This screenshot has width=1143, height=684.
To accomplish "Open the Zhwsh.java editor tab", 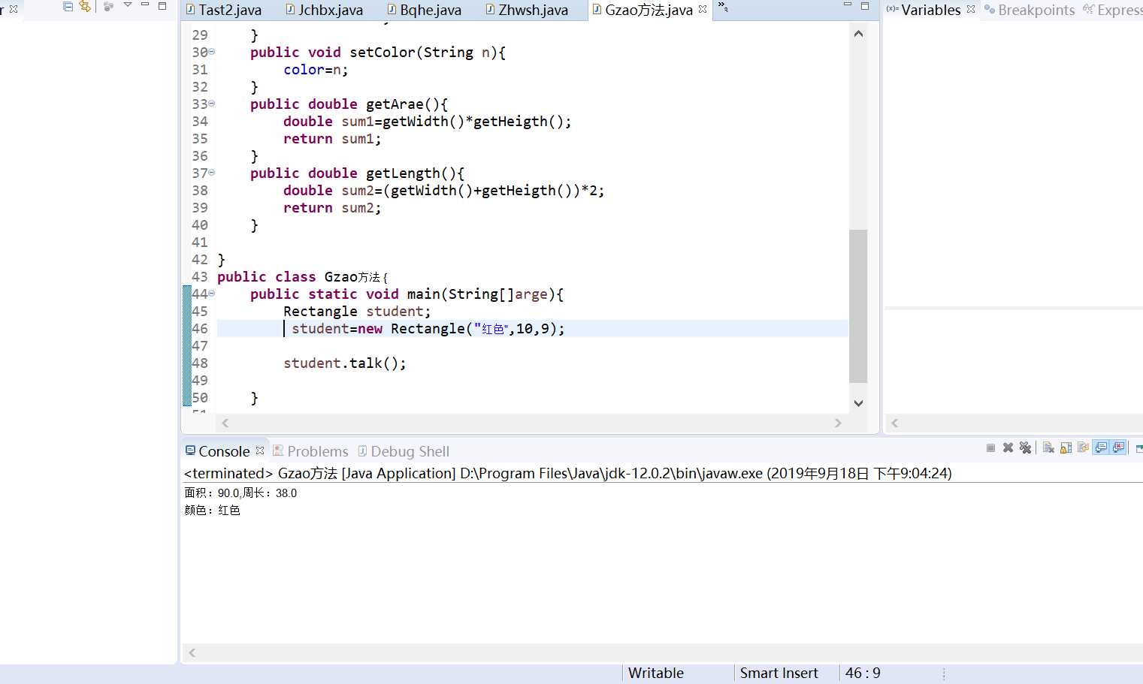I will tap(527, 11).
